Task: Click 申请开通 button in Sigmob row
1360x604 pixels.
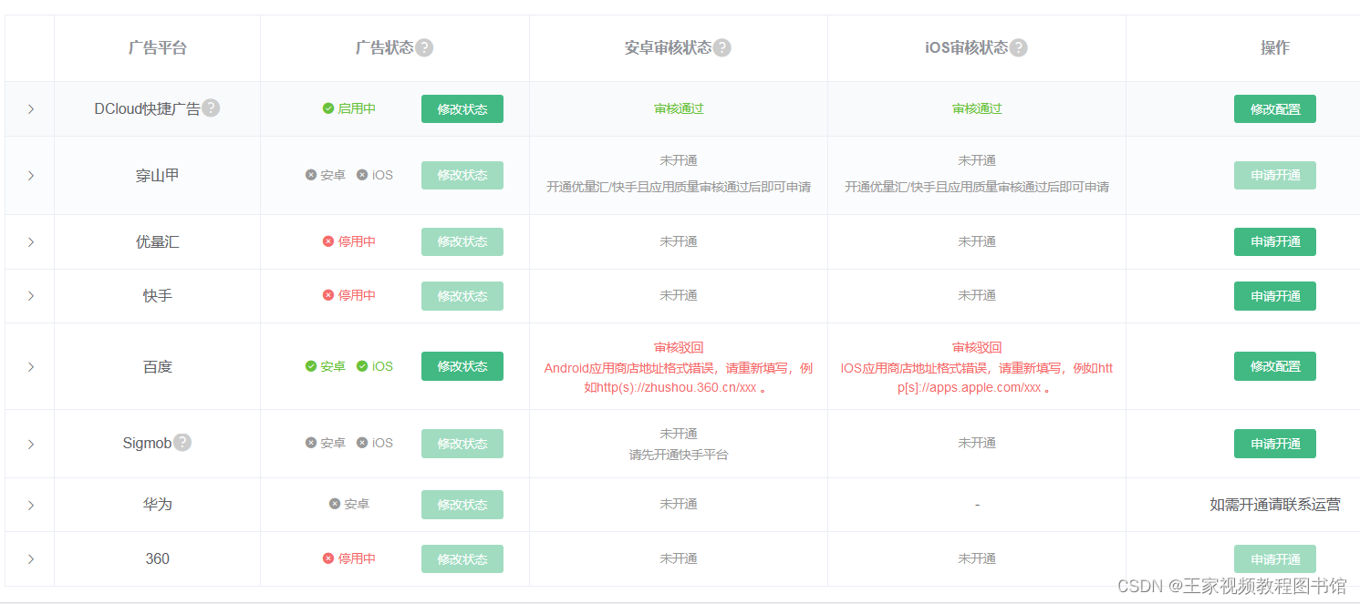Action: coord(1275,444)
